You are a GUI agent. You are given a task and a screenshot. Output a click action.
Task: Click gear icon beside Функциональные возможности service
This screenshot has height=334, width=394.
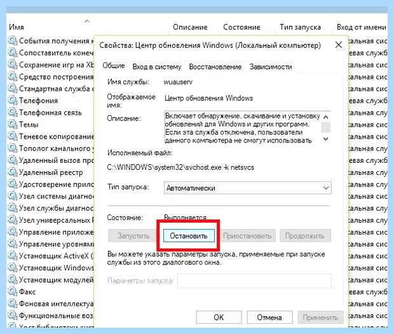(13, 316)
